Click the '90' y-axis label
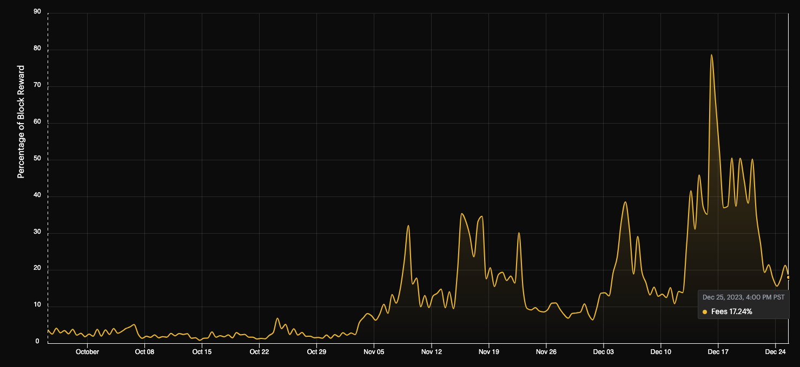Screen dimensions: 800x367 coord(37,11)
